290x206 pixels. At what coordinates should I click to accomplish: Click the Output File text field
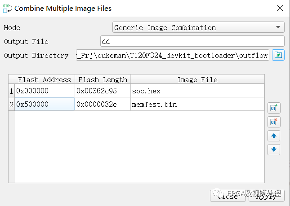[192, 41]
